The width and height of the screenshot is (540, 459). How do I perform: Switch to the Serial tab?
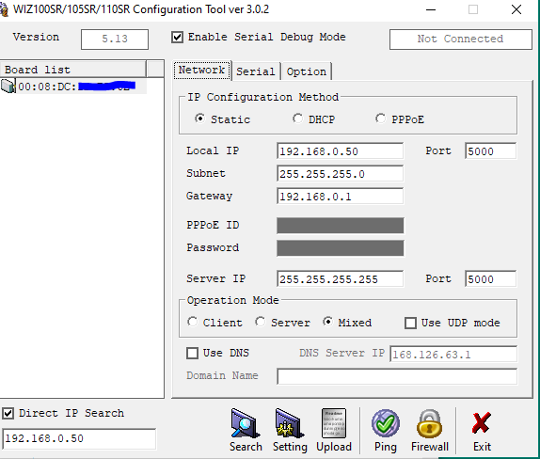point(256,71)
